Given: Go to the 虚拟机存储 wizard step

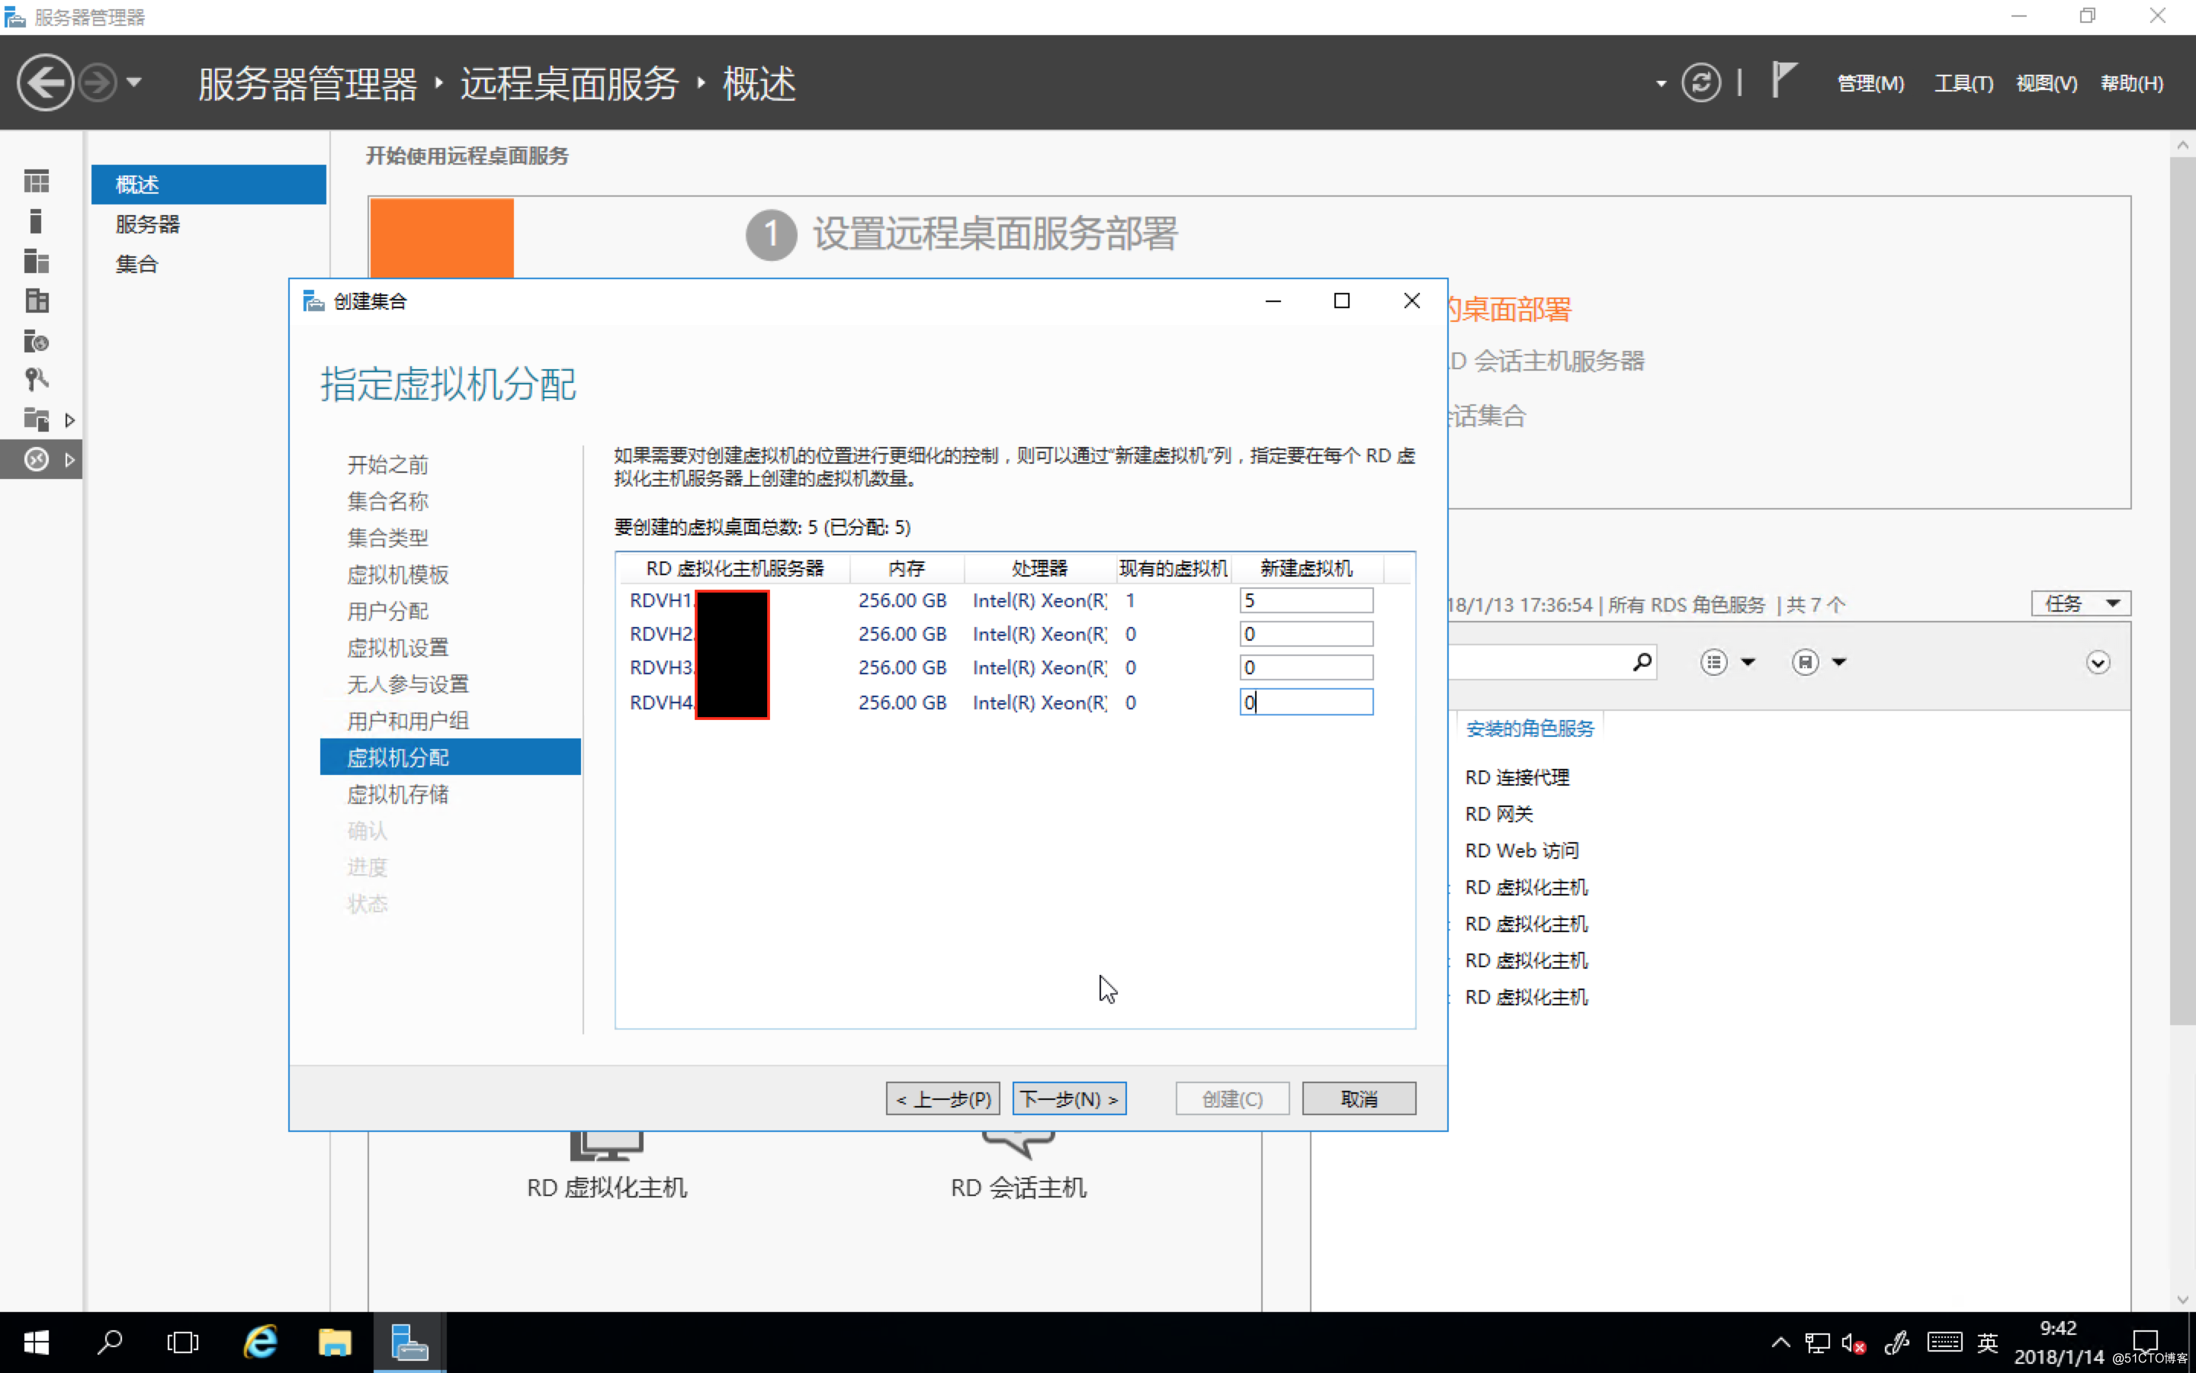Looking at the screenshot, I should pos(397,795).
